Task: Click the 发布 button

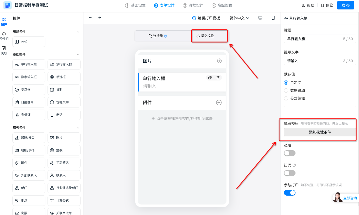Action: [x=345, y=5]
